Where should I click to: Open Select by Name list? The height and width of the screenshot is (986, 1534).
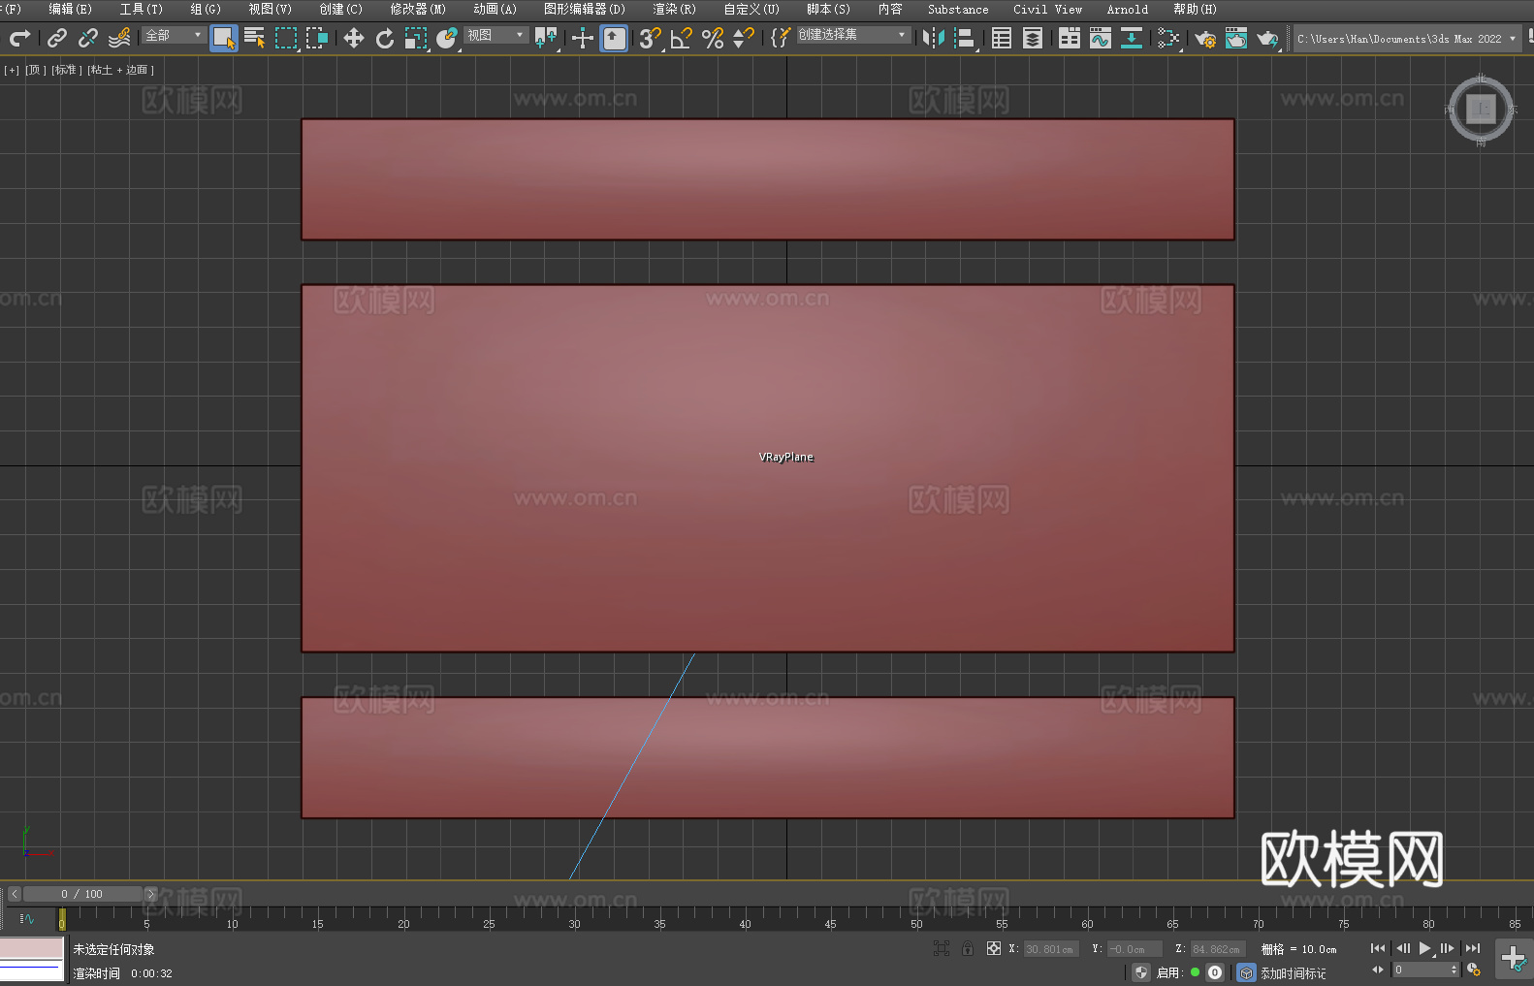click(255, 38)
